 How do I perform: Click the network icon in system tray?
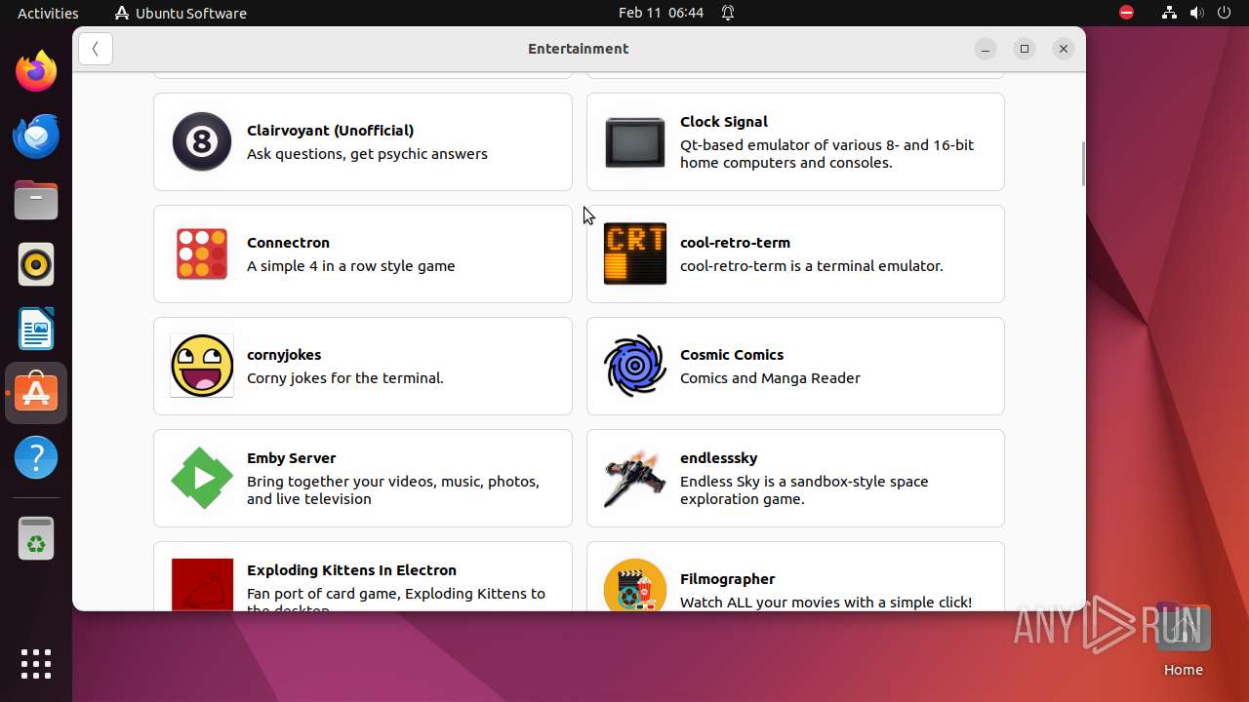[1169, 13]
